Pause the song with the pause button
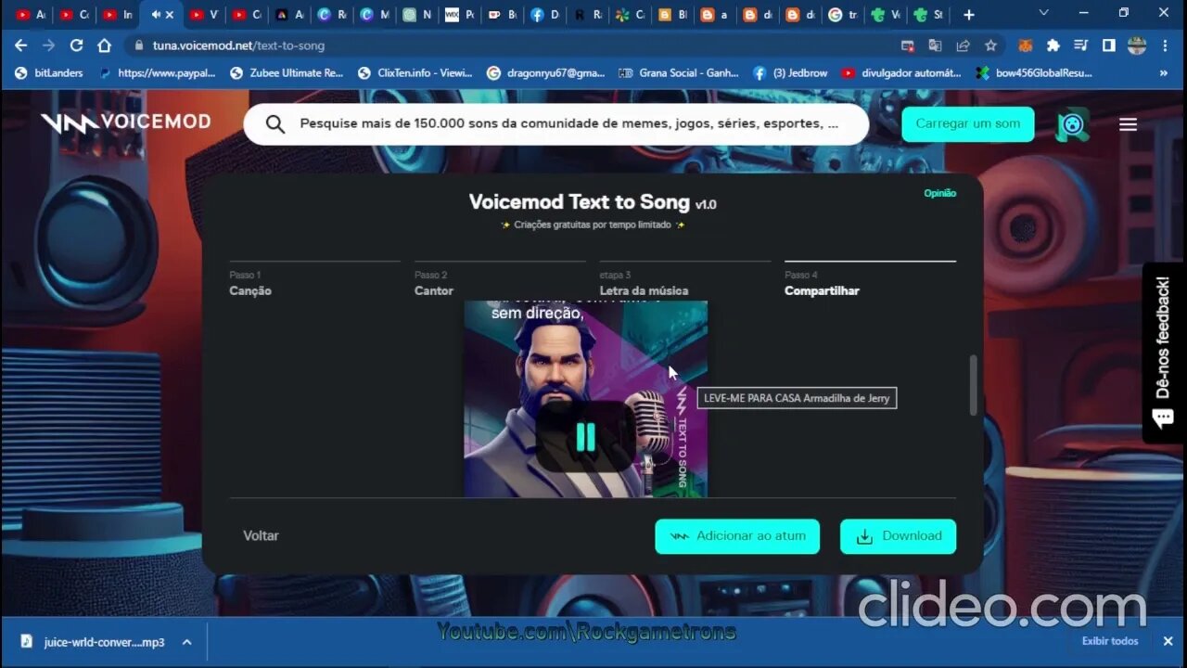 click(x=585, y=436)
